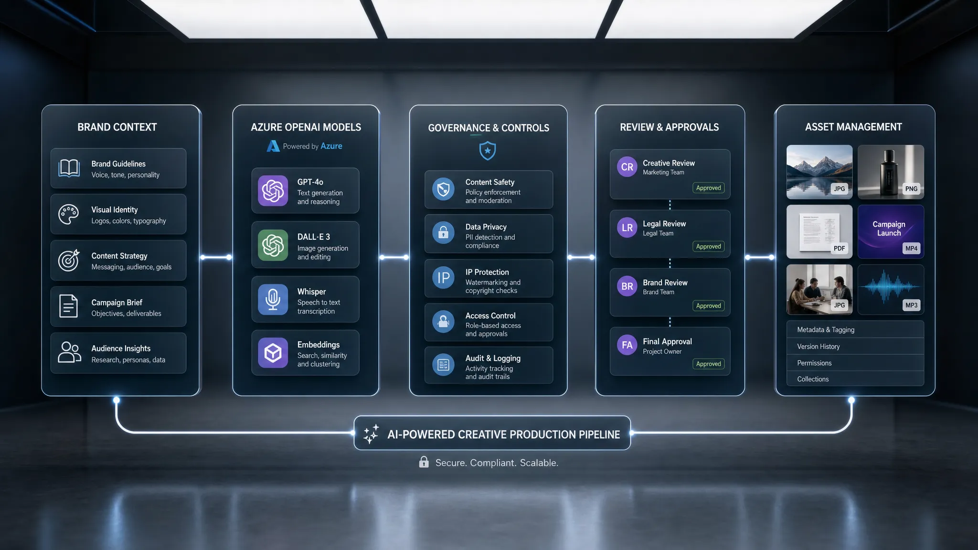Click the Creative Review title text

(669, 163)
